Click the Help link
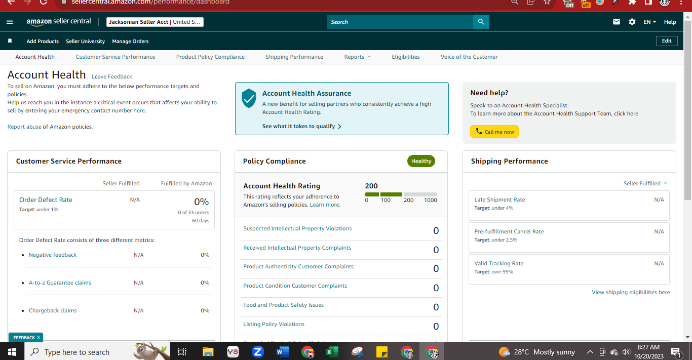 (670, 22)
